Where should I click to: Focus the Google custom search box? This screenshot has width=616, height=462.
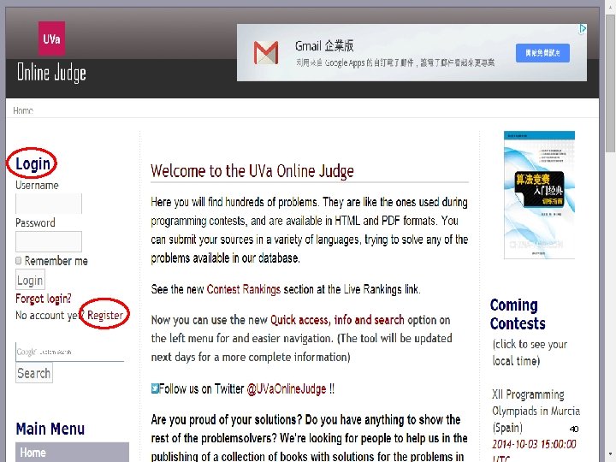click(x=70, y=352)
